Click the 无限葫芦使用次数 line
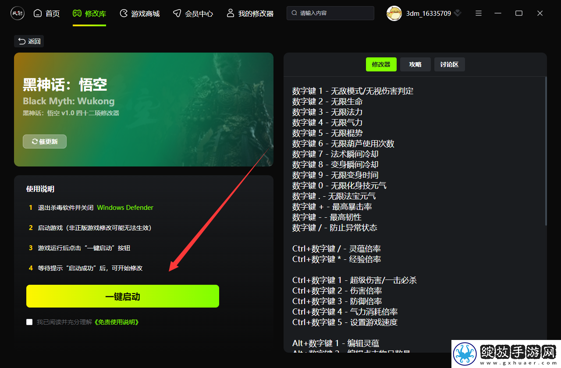The width and height of the screenshot is (561, 368). [343, 144]
